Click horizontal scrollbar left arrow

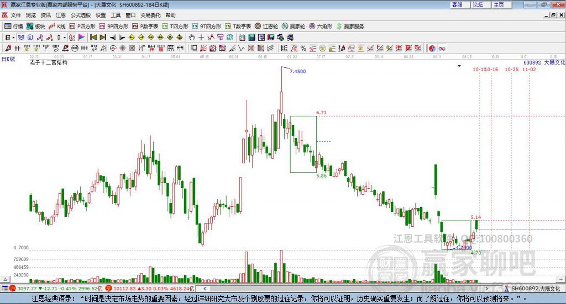tap(205, 289)
